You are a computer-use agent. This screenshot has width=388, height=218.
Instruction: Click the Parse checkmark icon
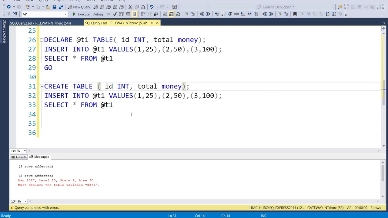point(115,14)
